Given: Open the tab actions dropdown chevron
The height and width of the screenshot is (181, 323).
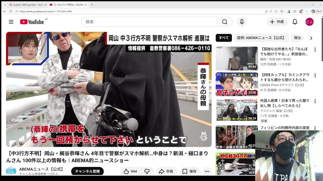Looking at the screenshot, I should point(5,5).
